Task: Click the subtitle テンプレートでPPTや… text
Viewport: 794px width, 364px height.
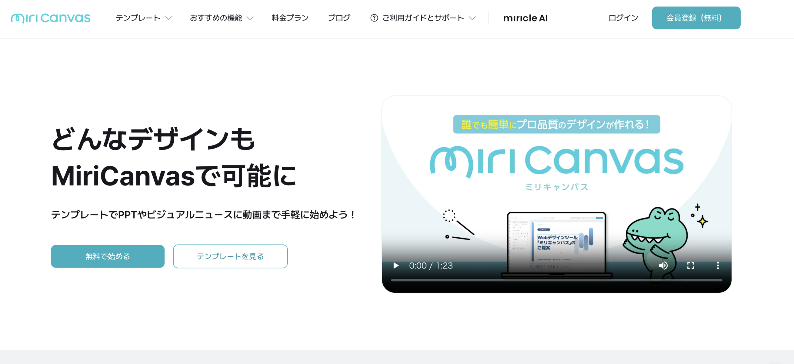Action: tap(203, 215)
